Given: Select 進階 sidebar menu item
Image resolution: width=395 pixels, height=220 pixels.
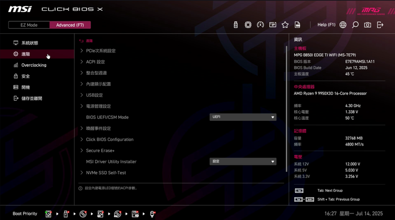Looking at the screenshot, I should click(37, 54).
